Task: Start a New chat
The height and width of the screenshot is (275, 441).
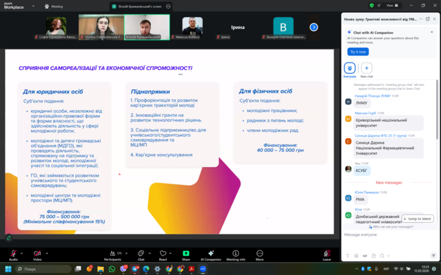Action: click(x=367, y=68)
